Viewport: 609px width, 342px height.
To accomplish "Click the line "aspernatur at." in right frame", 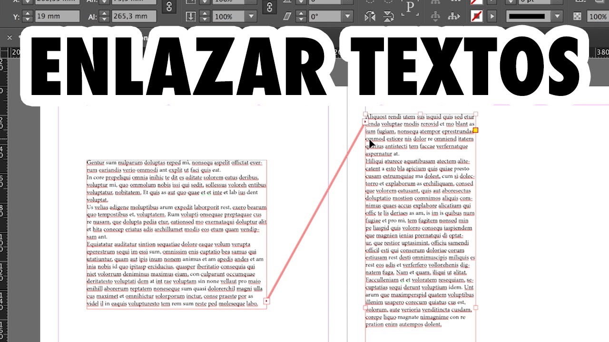I will coord(382,154).
